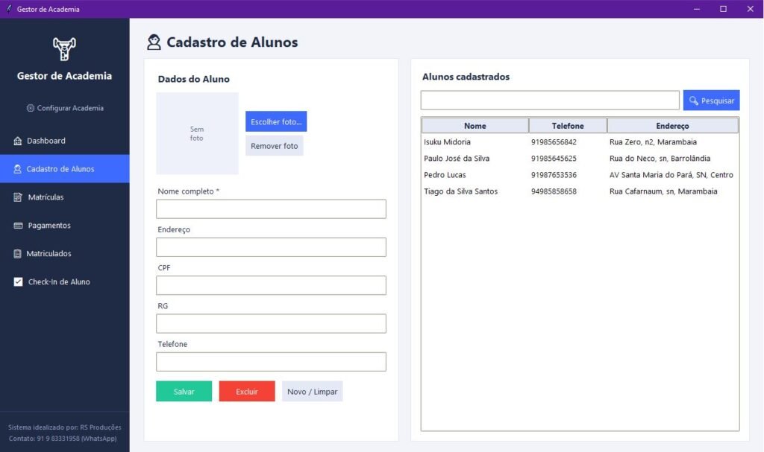This screenshot has width=764, height=452.
Task: Click the red Excluir button
Action: 247,391
